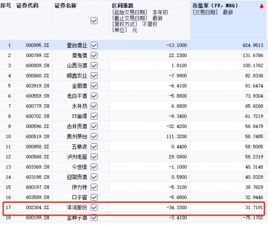268x226 pixels.
Task: Select row number 18 for 金种子酒
Action: point(8,217)
